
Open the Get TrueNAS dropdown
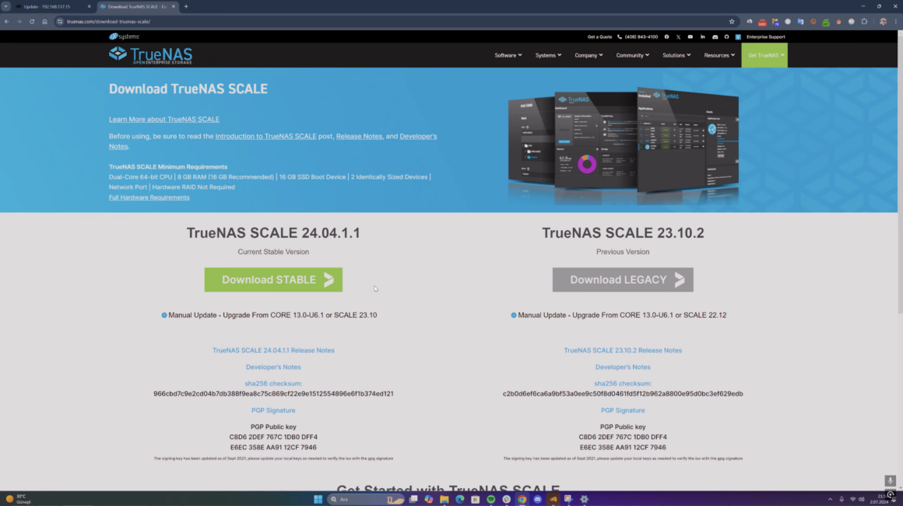[x=764, y=55]
